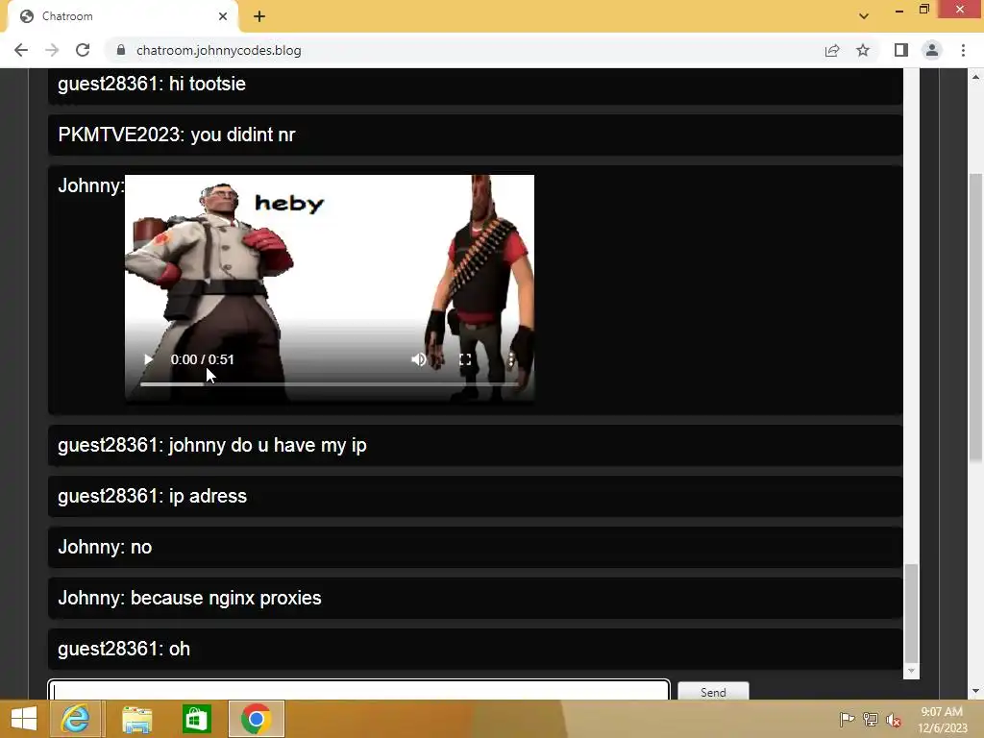Reload the chatroom page

[83, 50]
